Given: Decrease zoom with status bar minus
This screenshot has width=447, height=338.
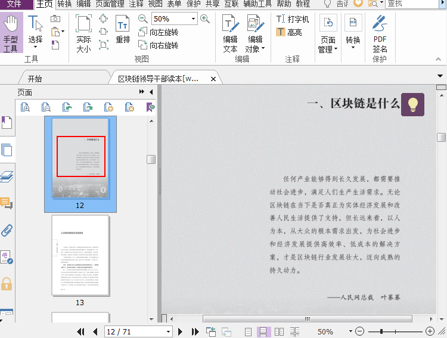Looking at the screenshot, I should point(360,331).
